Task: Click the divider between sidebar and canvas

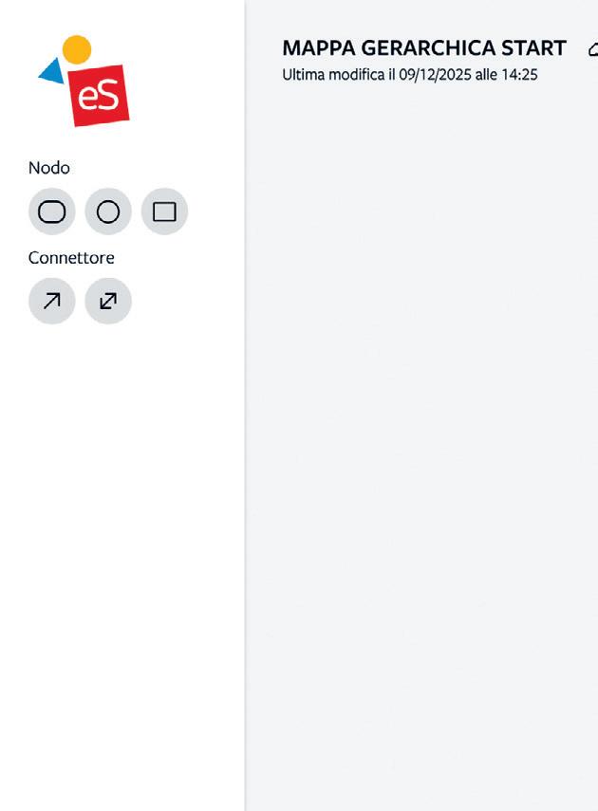Action: point(245,406)
